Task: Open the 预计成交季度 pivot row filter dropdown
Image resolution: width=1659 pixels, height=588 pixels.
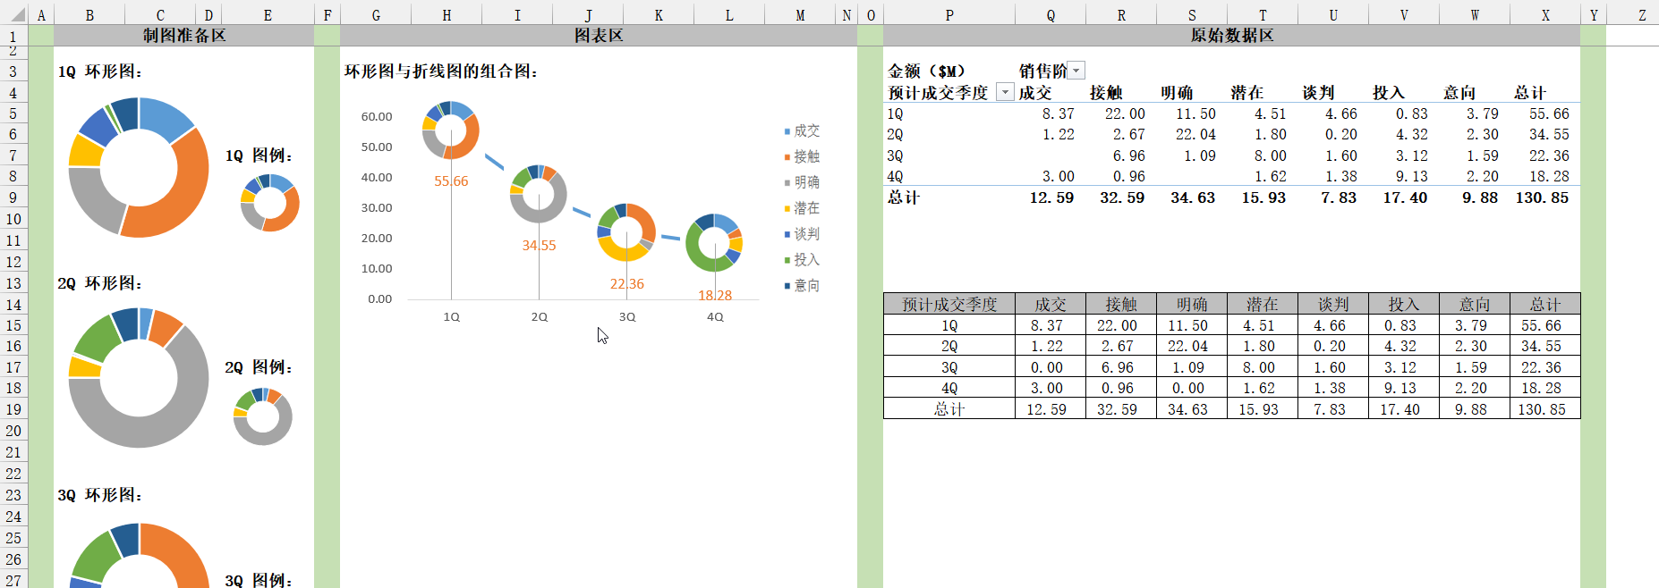Action: [x=1006, y=92]
